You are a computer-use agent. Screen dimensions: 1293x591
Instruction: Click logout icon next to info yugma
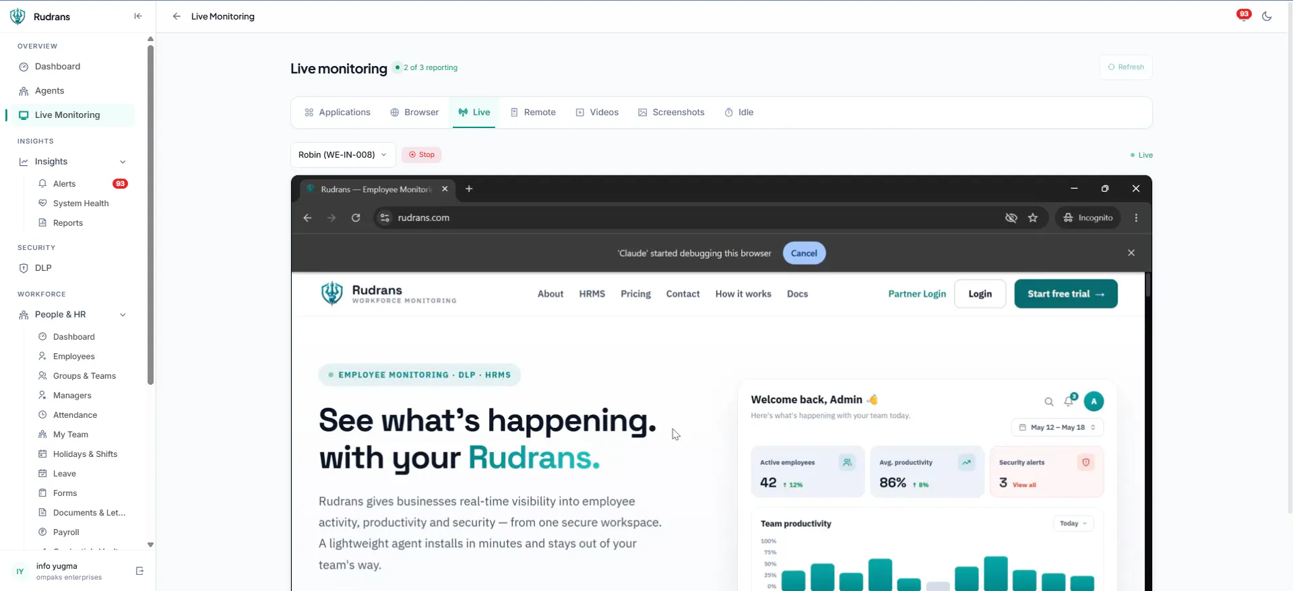[139, 571]
